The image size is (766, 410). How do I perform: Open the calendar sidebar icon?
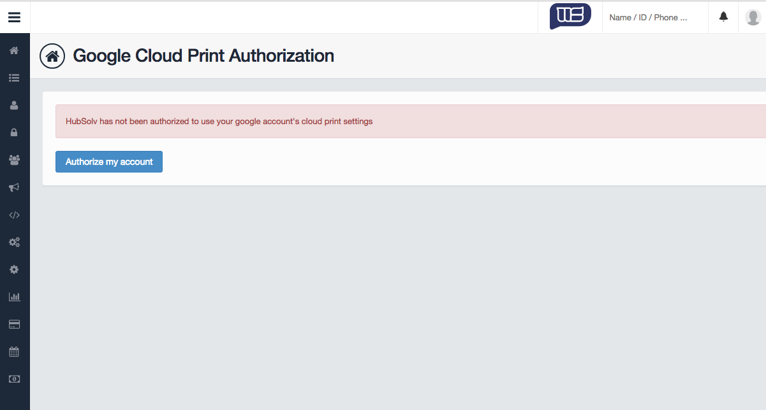[14, 351]
